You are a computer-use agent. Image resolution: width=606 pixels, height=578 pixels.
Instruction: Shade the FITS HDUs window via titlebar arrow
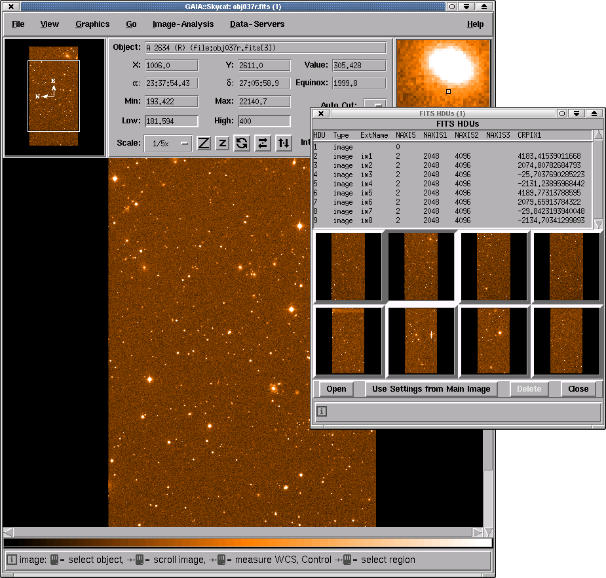(577, 114)
